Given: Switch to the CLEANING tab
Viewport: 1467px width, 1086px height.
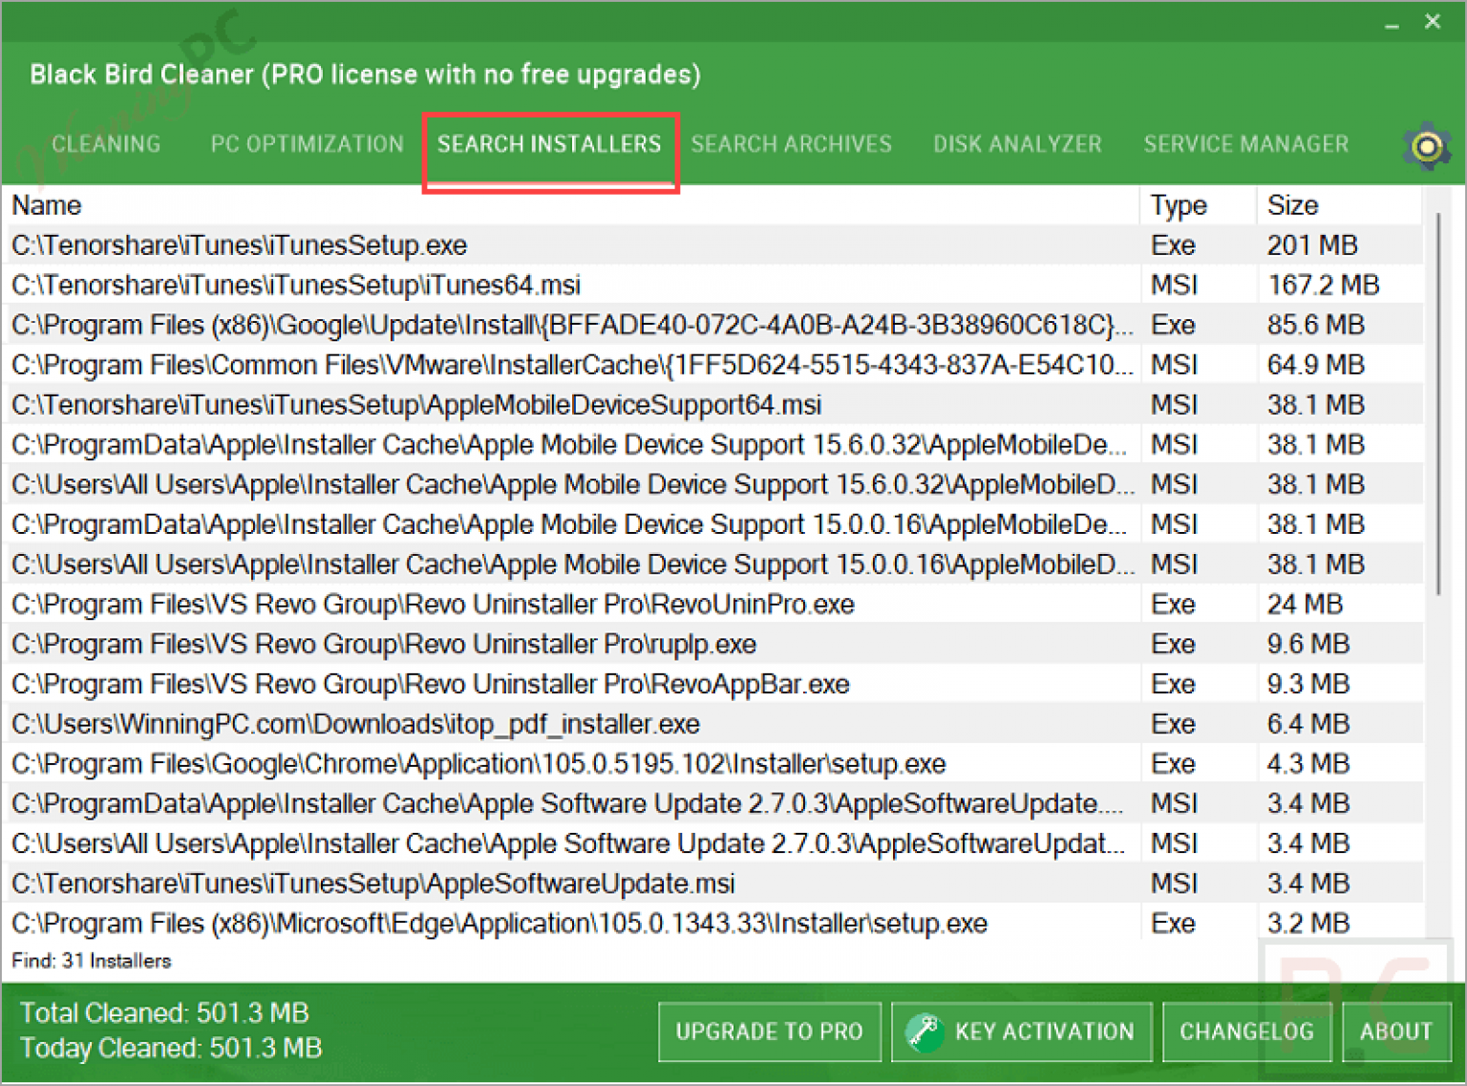Looking at the screenshot, I should tap(105, 144).
